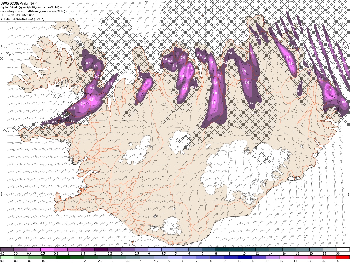Viewport: 350px width, 263px height.
Task: Click the 0.7 value label in the west
Action: pos(91,99)
